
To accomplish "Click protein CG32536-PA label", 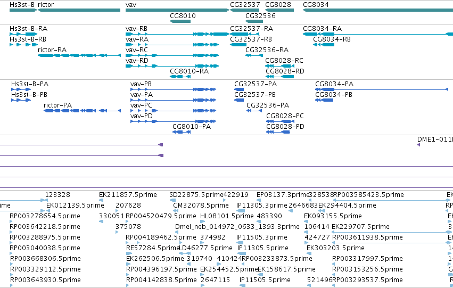I will (268, 105).
